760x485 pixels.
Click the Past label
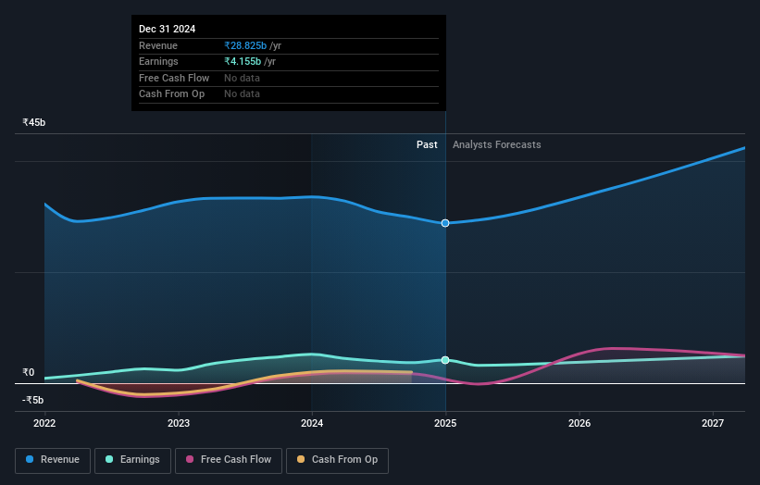427,145
